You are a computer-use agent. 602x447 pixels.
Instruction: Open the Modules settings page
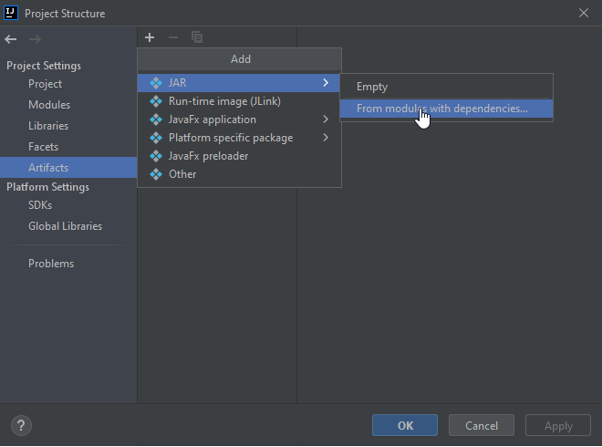(49, 105)
